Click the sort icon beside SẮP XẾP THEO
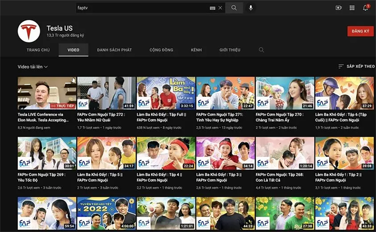Image resolution: width=376 pixels, height=232 pixels. pos(341,66)
